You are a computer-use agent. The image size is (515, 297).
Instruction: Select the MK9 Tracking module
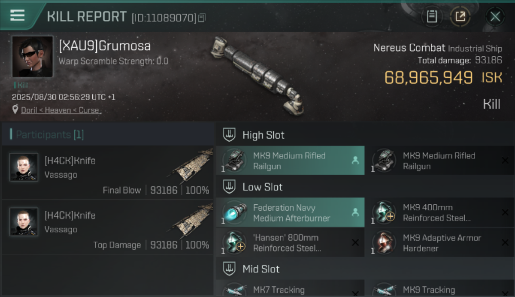click(x=440, y=288)
